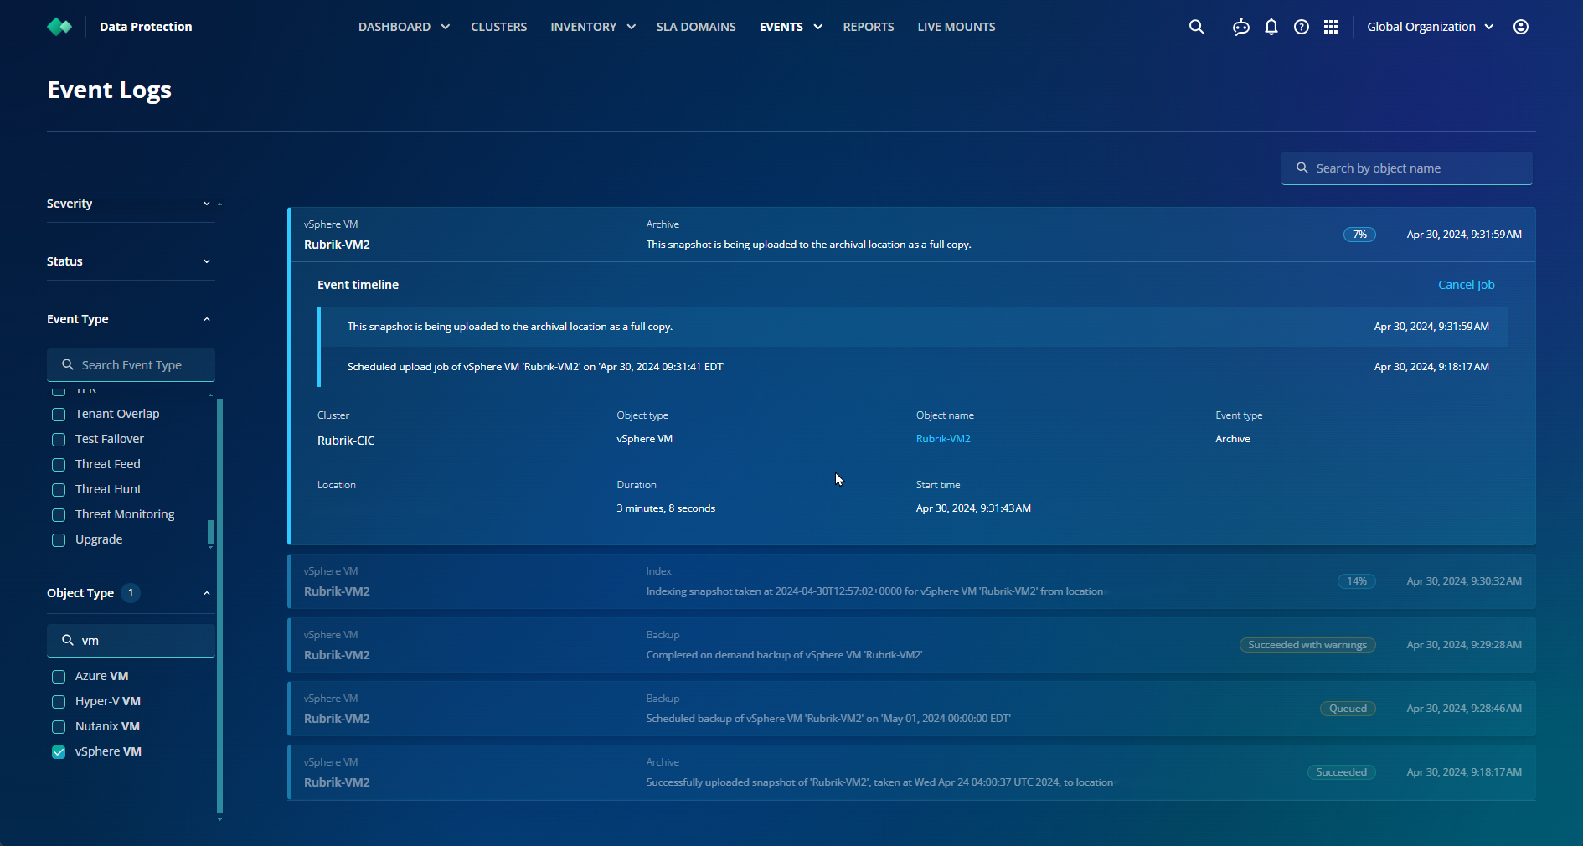Screen dimensions: 1583x846
Task: Open the Succeeded archive upload event row
Action: (911, 772)
